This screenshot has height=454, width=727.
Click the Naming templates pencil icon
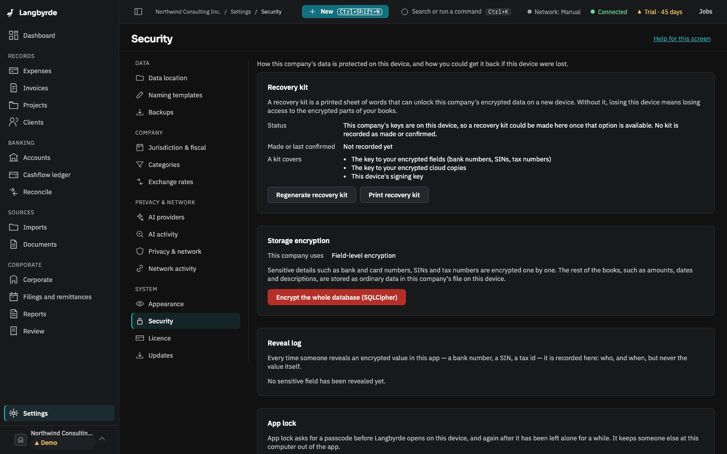click(x=140, y=95)
